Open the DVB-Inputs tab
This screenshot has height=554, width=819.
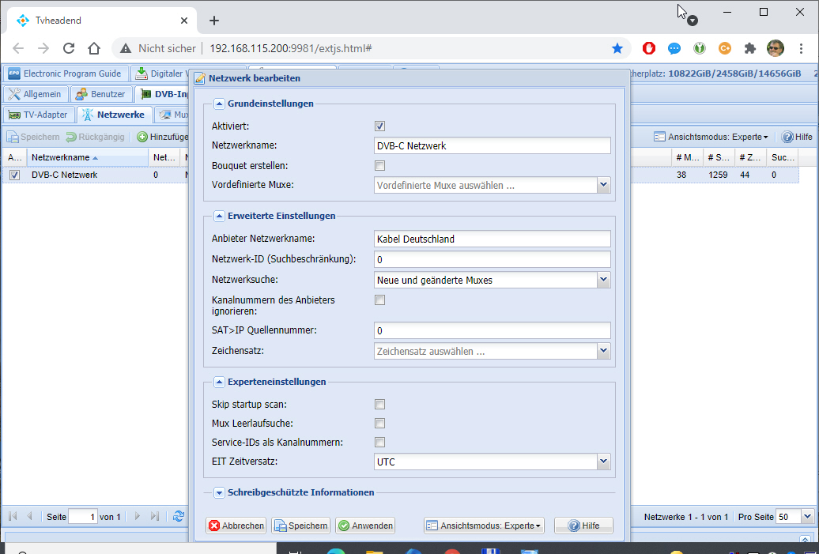(x=163, y=94)
